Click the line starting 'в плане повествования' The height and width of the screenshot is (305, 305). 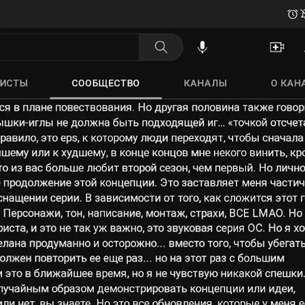(x=152, y=108)
